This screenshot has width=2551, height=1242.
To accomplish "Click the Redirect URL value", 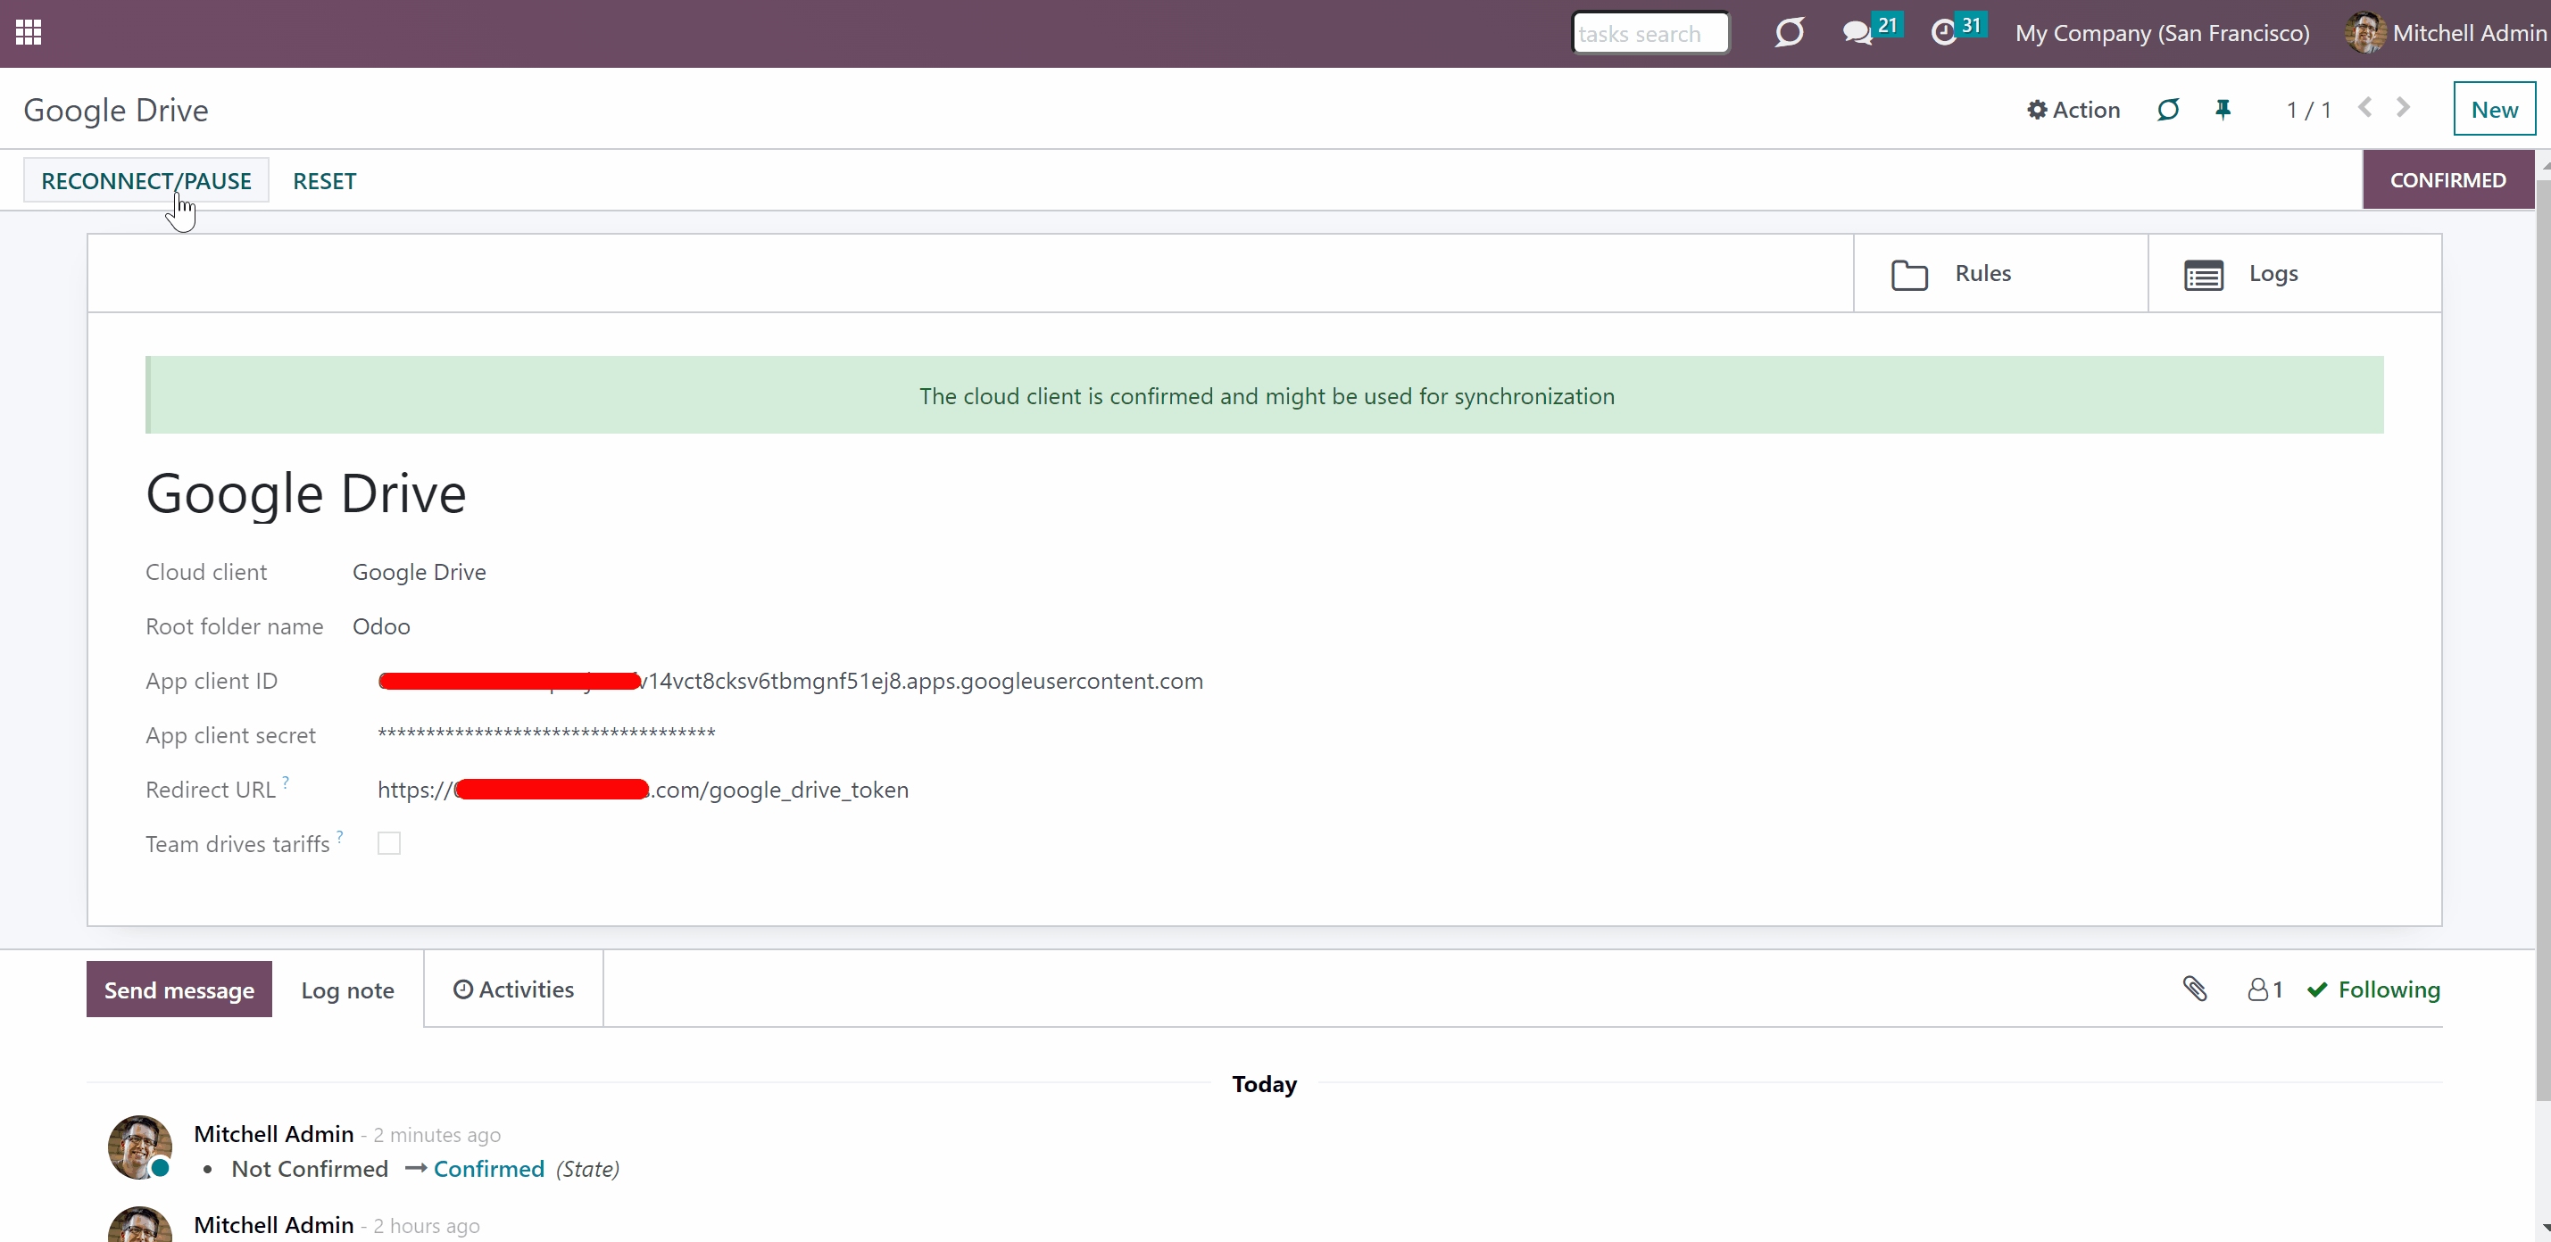I will click(x=643, y=790).
